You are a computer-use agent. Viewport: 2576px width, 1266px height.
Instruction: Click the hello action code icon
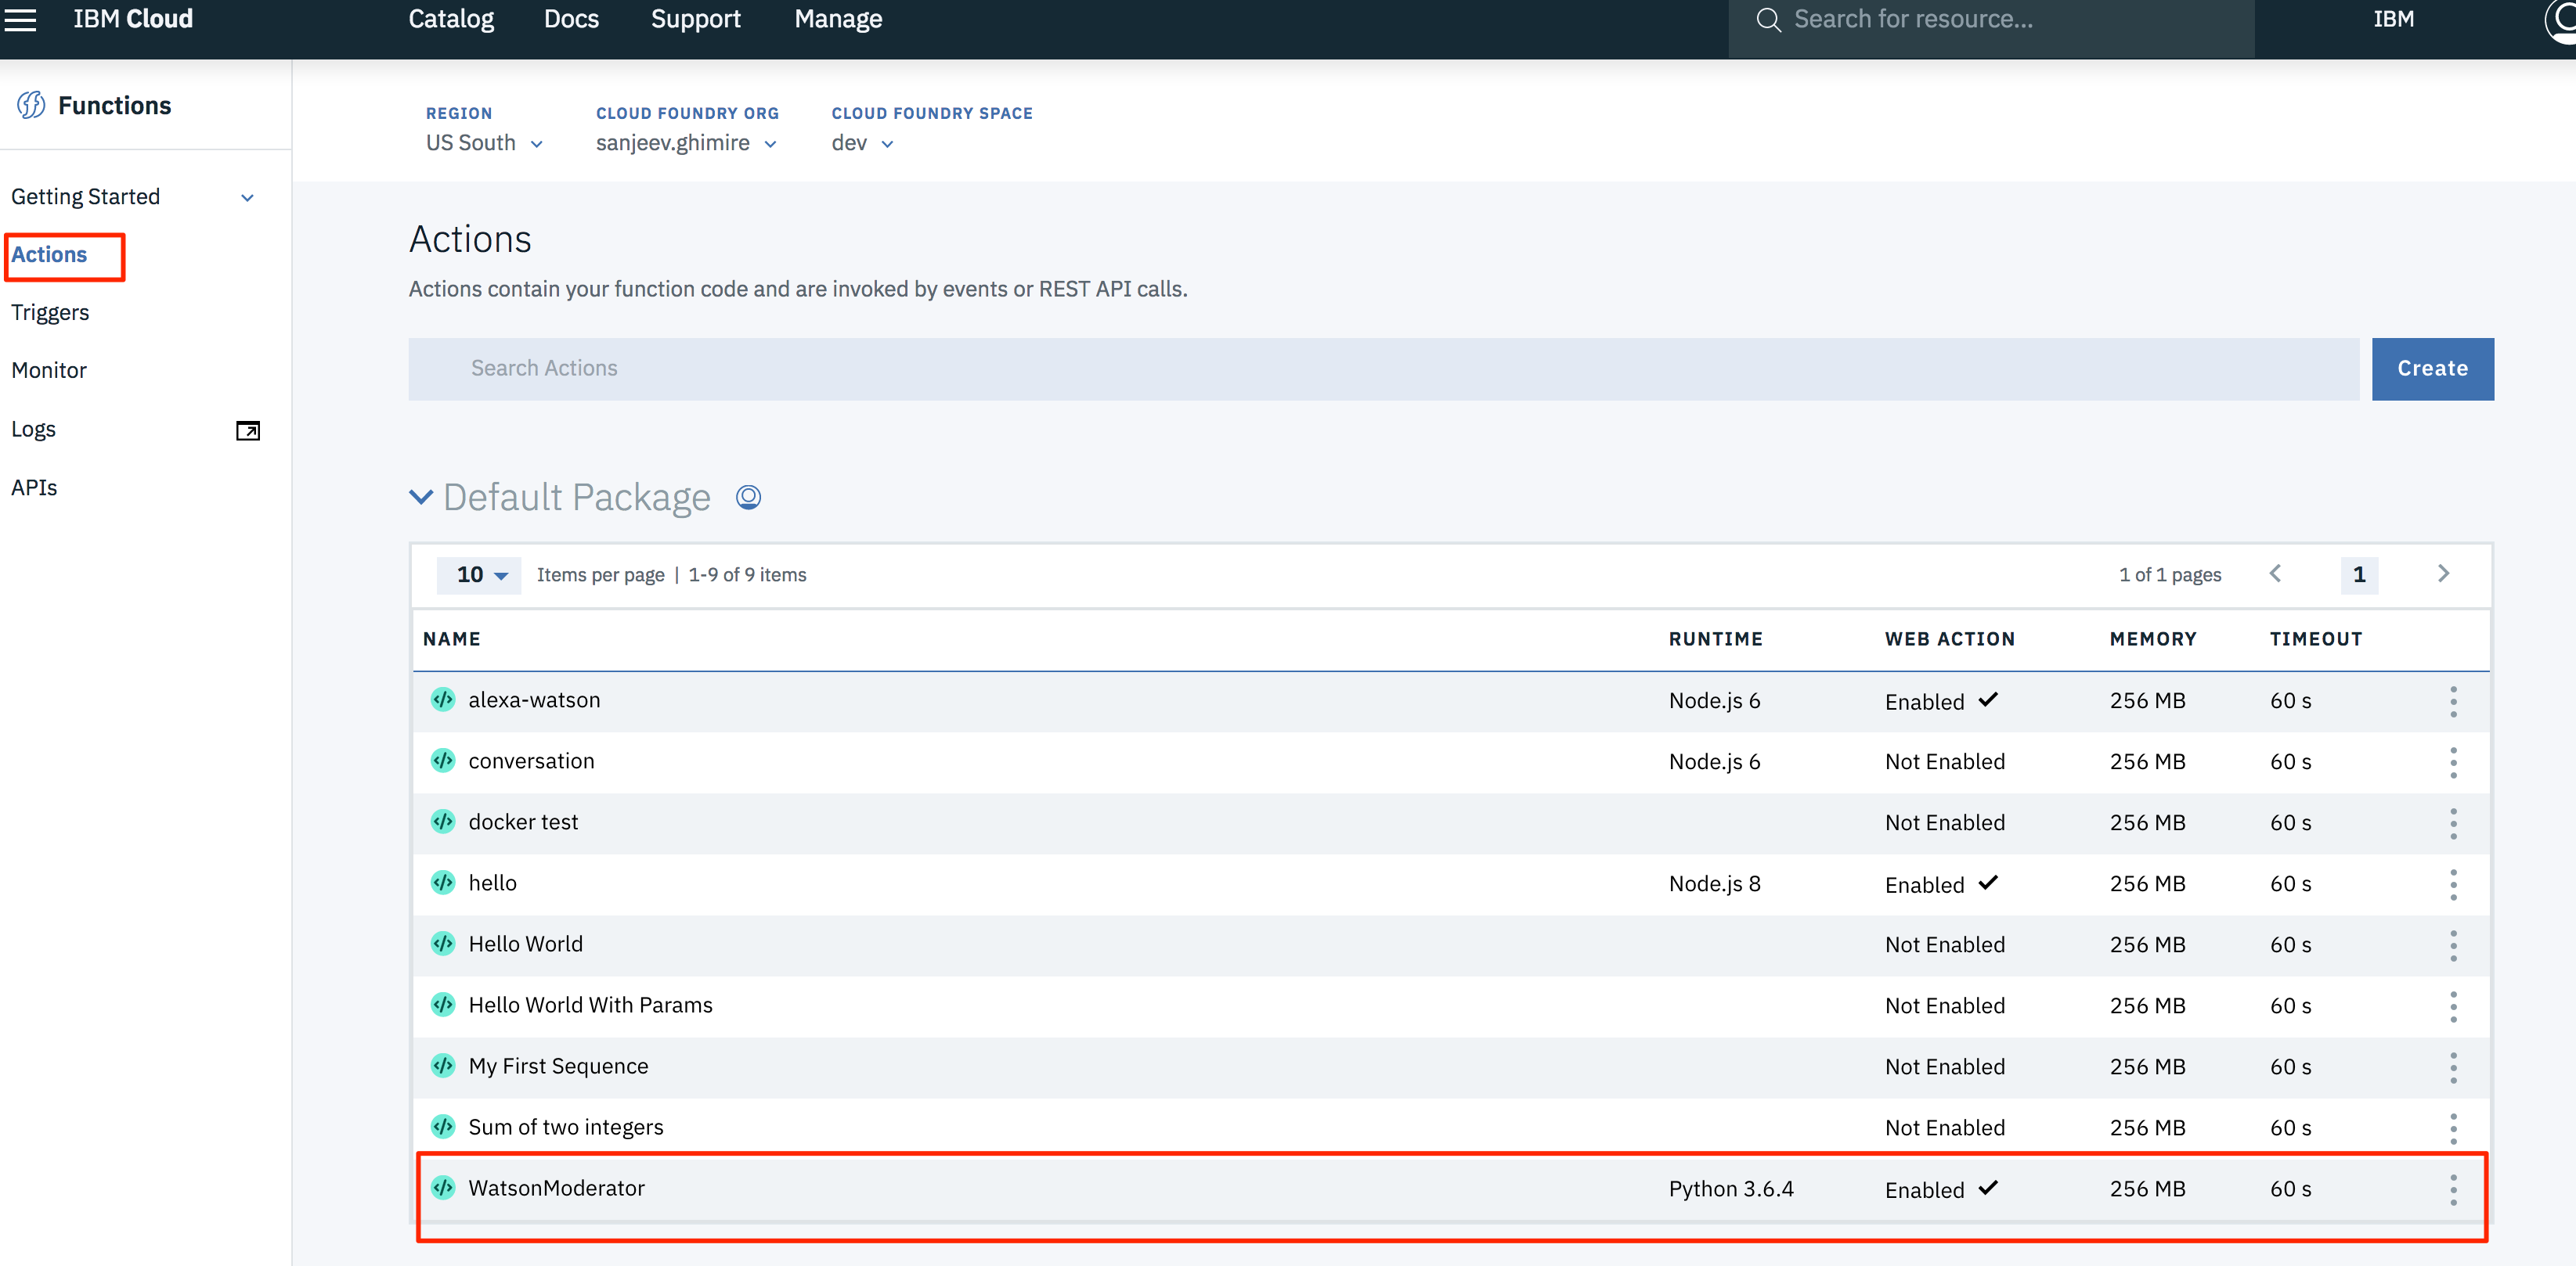(443, 883)
